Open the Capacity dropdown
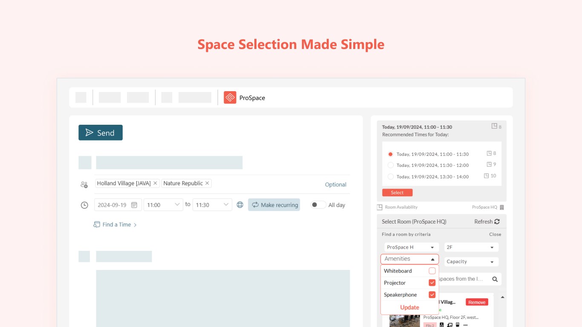 [x=471, y=262]
